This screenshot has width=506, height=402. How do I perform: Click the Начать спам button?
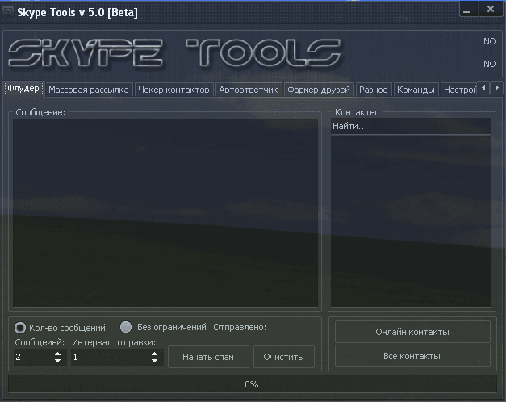(x=208, y=357)
